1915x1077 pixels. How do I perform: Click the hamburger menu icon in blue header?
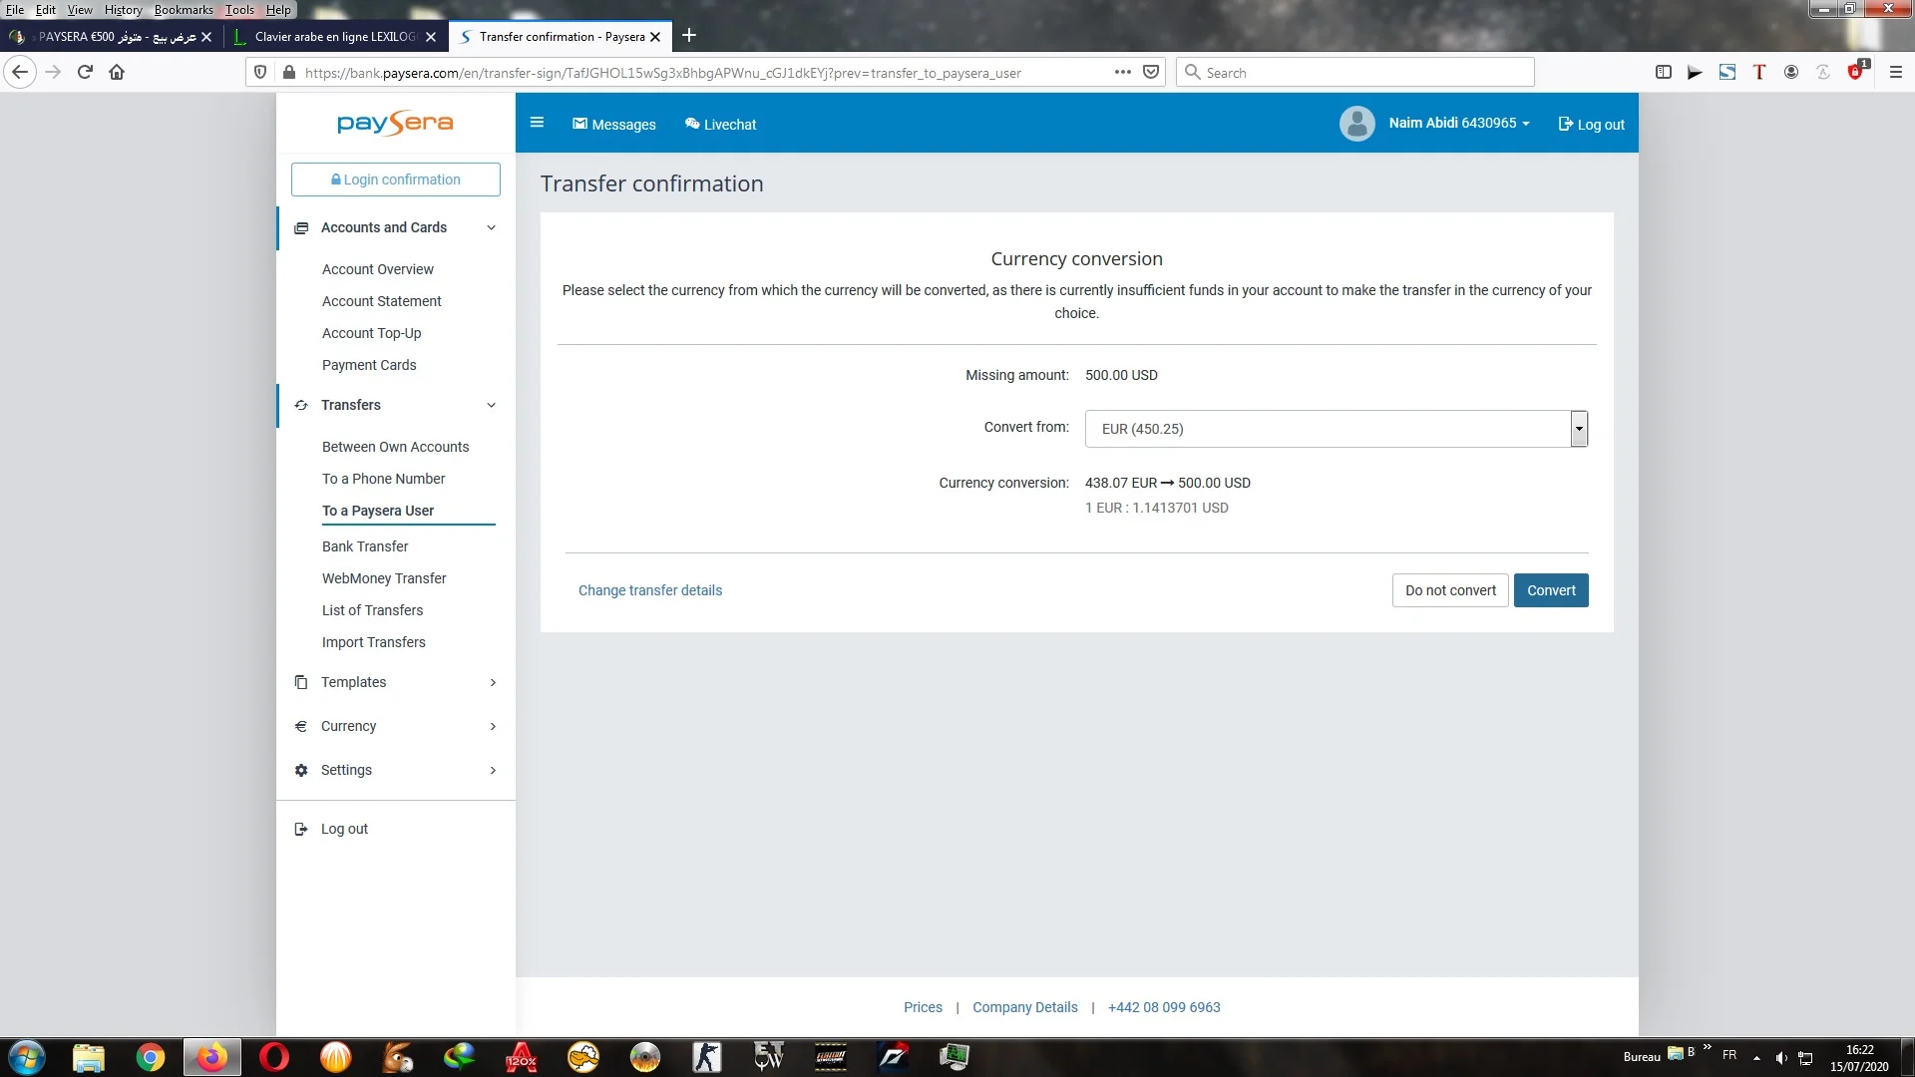coord(537,123)
